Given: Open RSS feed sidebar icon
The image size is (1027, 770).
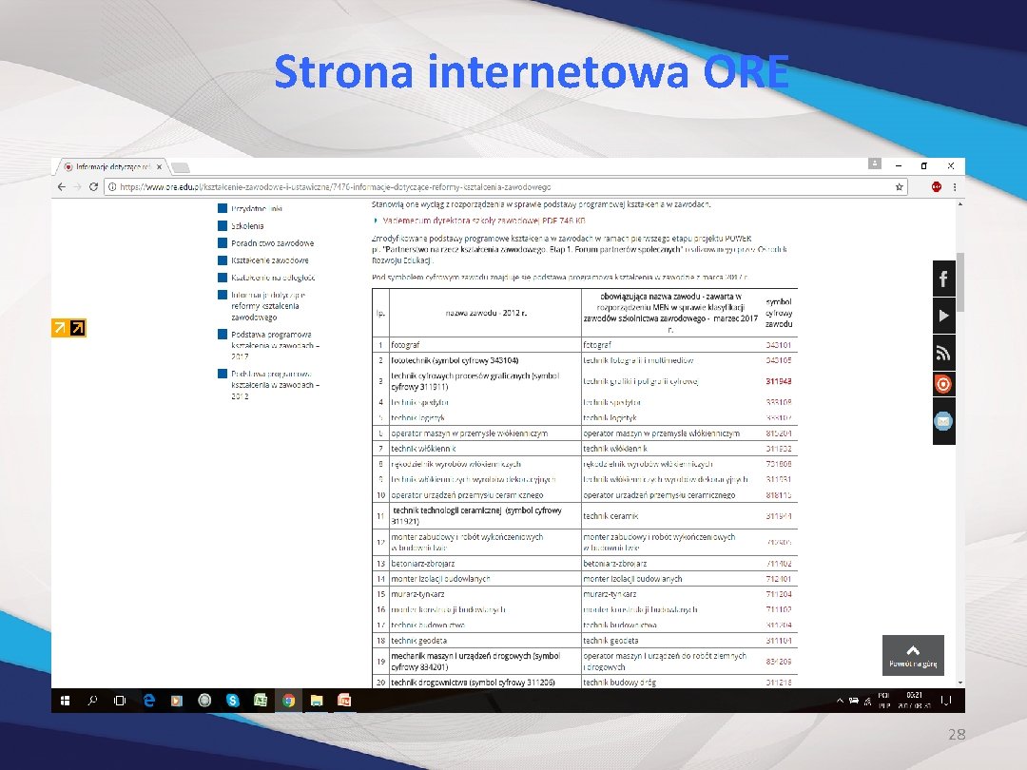Looking at the screenshot, I should pos(944,353).
